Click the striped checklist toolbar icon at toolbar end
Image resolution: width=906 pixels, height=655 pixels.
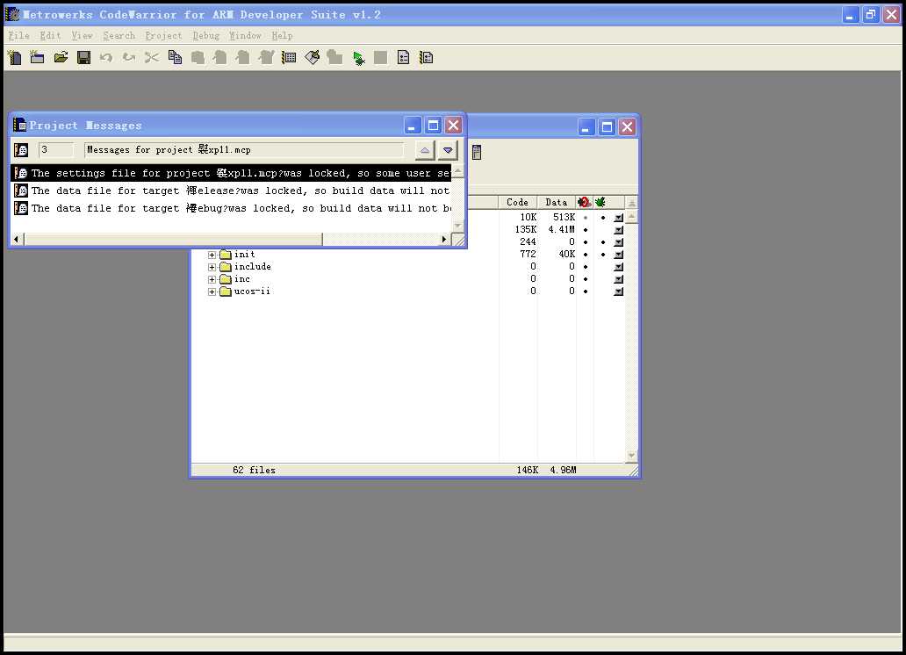427,57
